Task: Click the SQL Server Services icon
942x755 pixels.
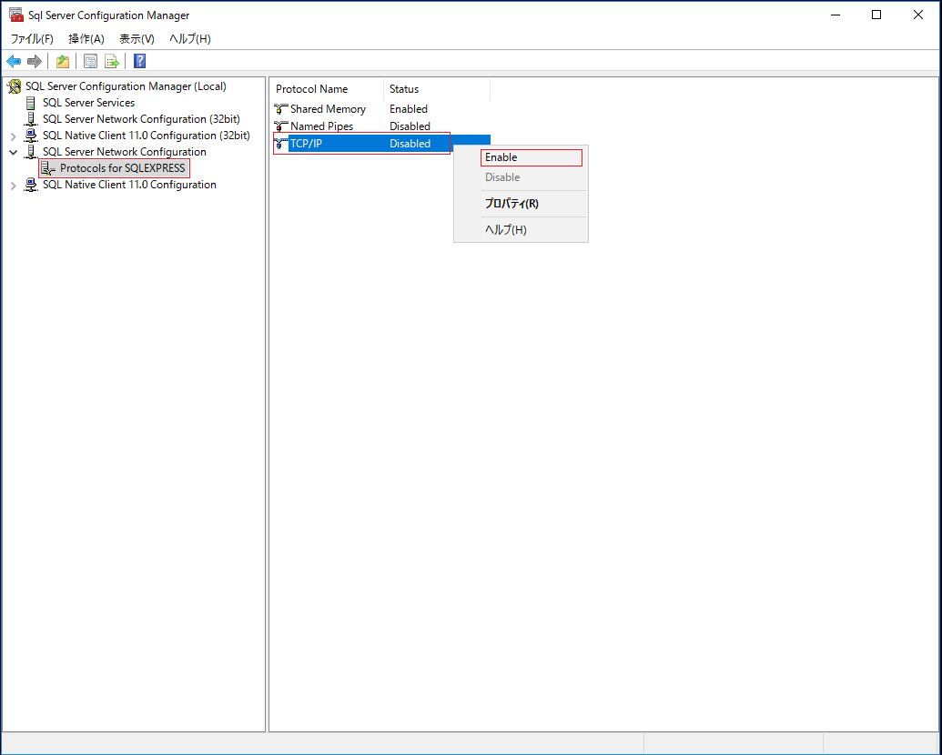Action: [31, 103]
